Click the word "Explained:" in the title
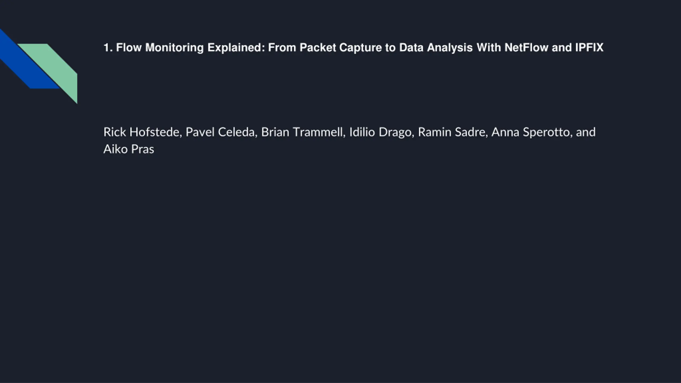 (x=236, y=48)
